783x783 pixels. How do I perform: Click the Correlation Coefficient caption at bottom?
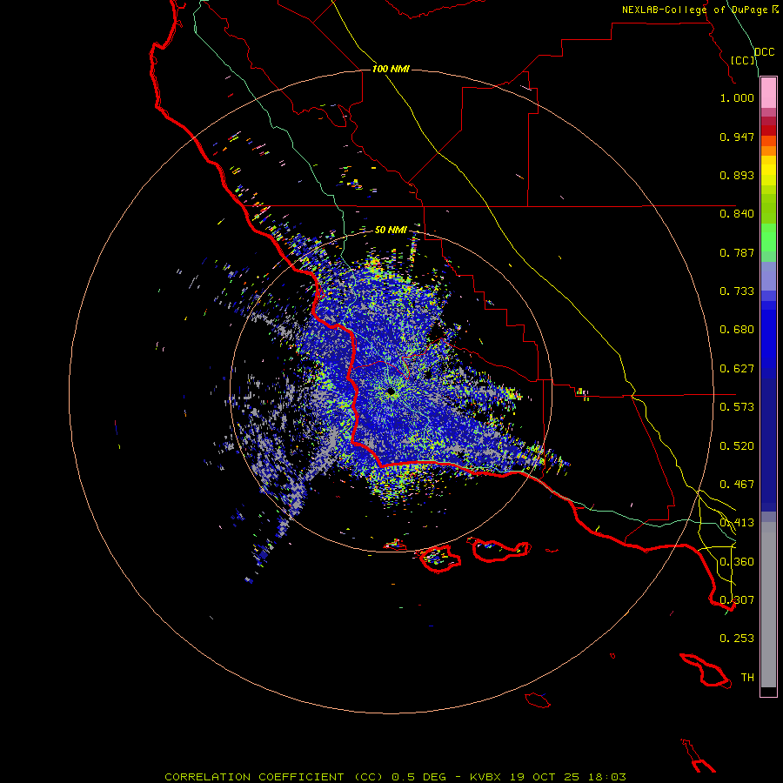click(395, 777)
